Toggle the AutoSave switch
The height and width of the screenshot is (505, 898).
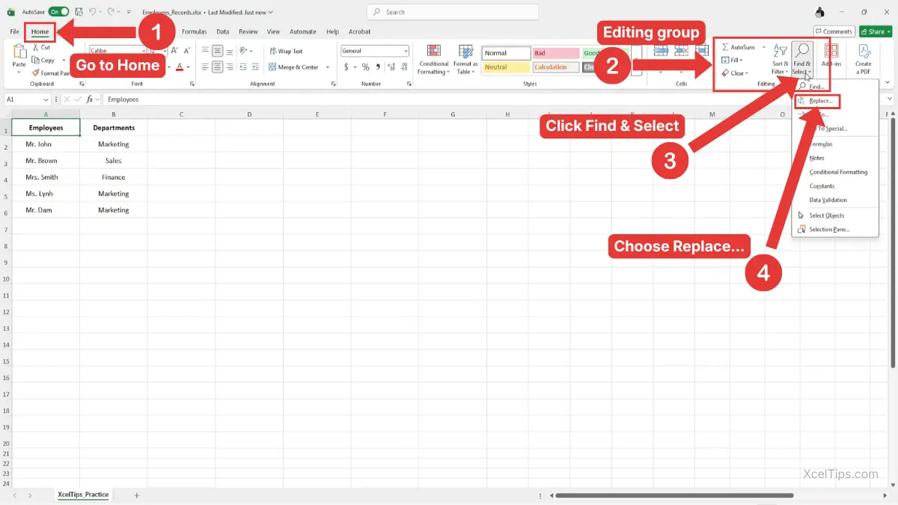[x=58, y=12]
